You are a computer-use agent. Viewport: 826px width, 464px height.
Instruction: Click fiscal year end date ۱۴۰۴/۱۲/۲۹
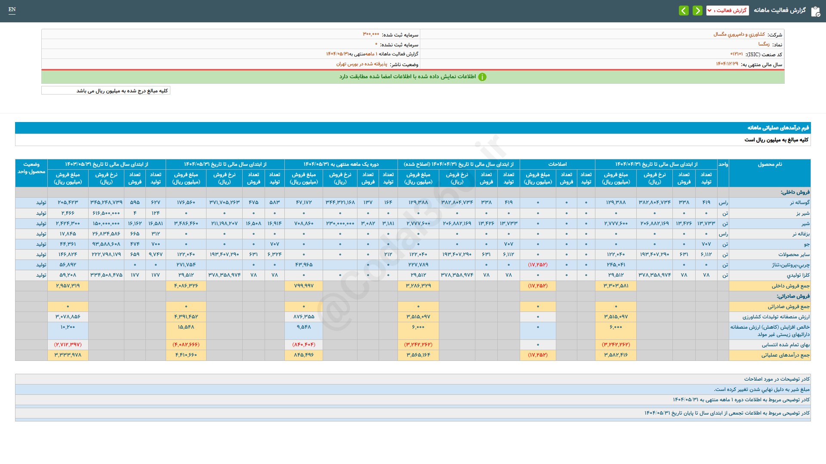pyautogui.click(x=727, y=64)
